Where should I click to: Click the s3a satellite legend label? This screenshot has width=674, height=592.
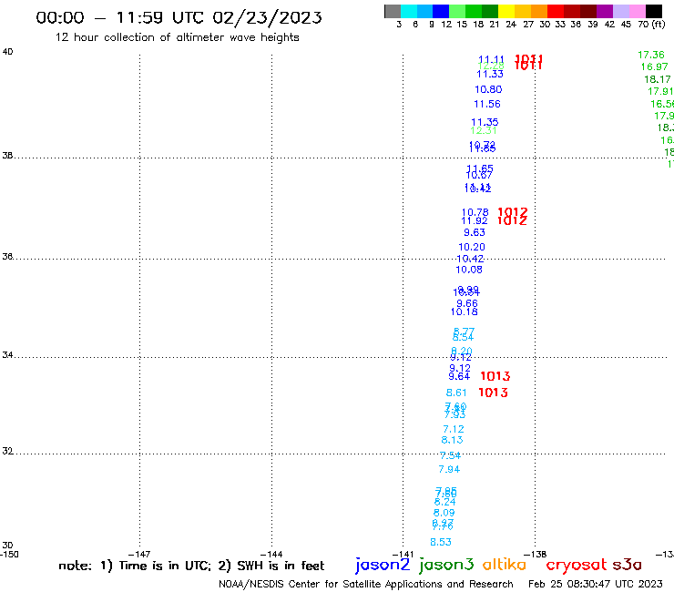pyautogui.click(x=628, y=565)
